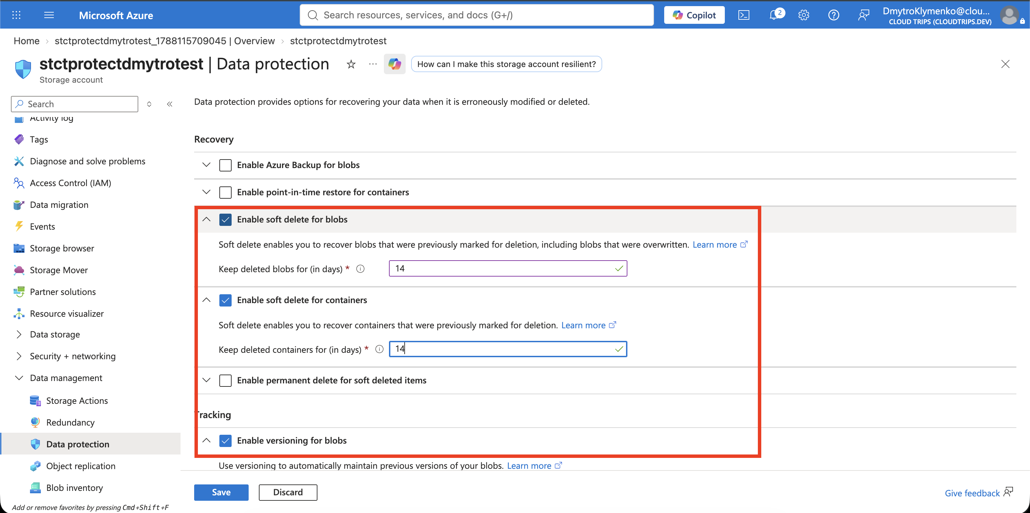Open the Azure portal apps grid icon
The height and width of the screenshot is (513, 1030).
[x=16, y=15]
